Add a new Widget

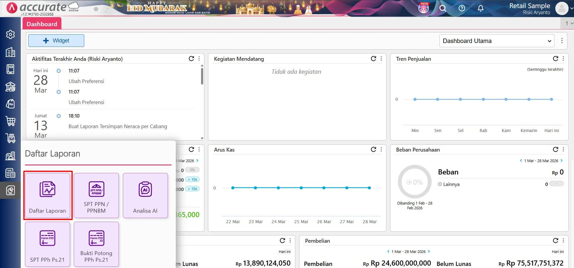56,41
